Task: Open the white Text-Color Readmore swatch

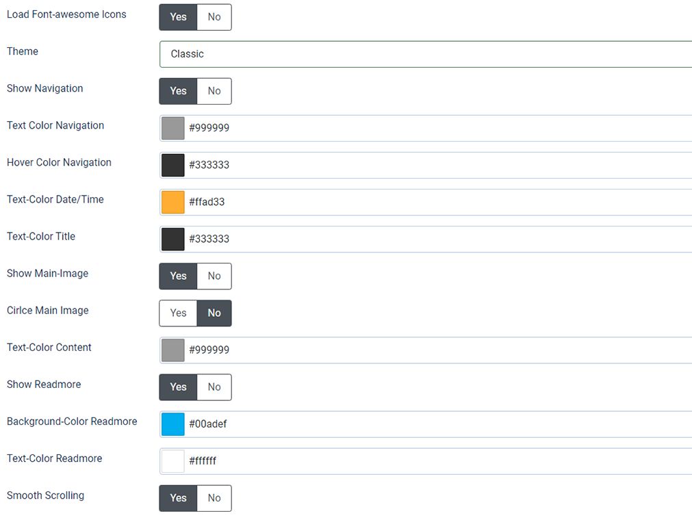Action: click(173, 461)
